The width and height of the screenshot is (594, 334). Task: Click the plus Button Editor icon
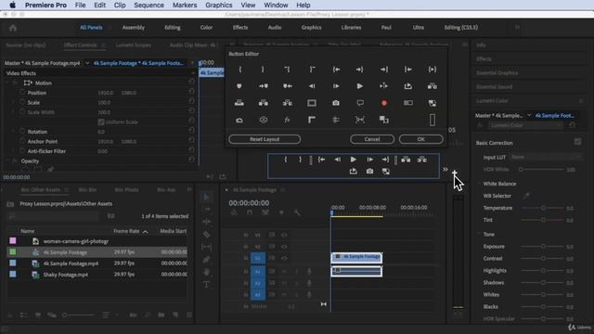point(455,173)
